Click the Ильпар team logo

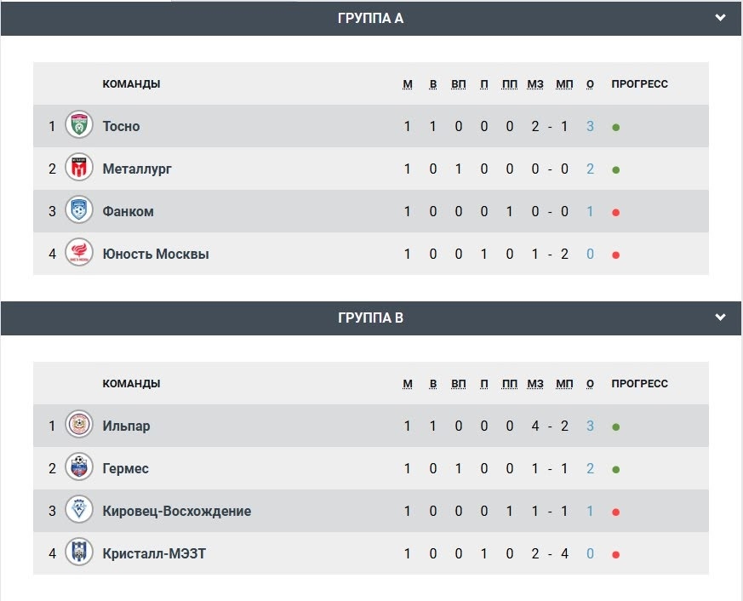pyautogui.click(x=79, y=426)
